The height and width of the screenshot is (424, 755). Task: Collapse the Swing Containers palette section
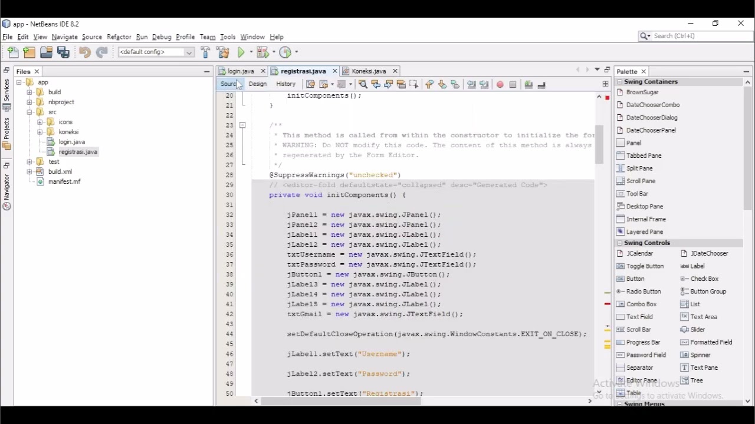pyautogui.click(x=620, y=82)
